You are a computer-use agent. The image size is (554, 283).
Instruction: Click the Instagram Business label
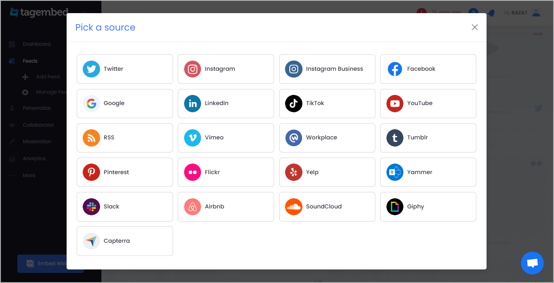[x=334, y=69]
